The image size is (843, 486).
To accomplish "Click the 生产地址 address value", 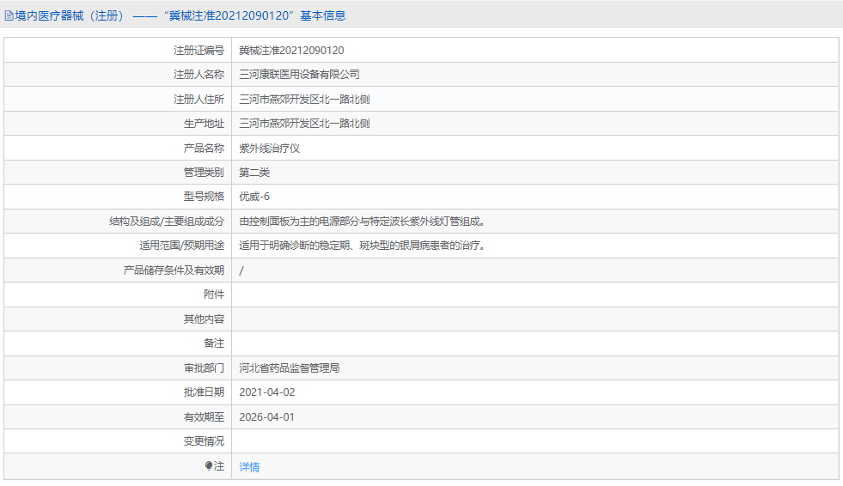I will pos(304,124).
